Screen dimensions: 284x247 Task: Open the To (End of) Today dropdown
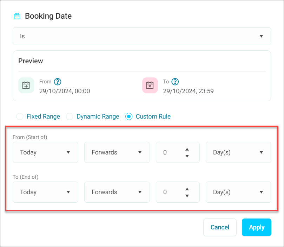(x=45, y=192)
